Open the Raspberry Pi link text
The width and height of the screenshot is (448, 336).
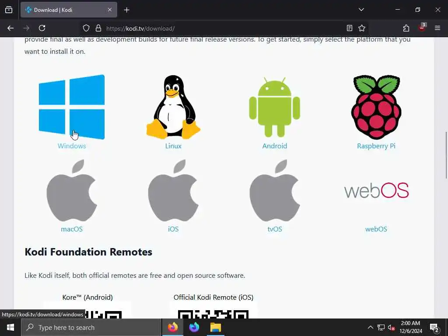(376, 146)
